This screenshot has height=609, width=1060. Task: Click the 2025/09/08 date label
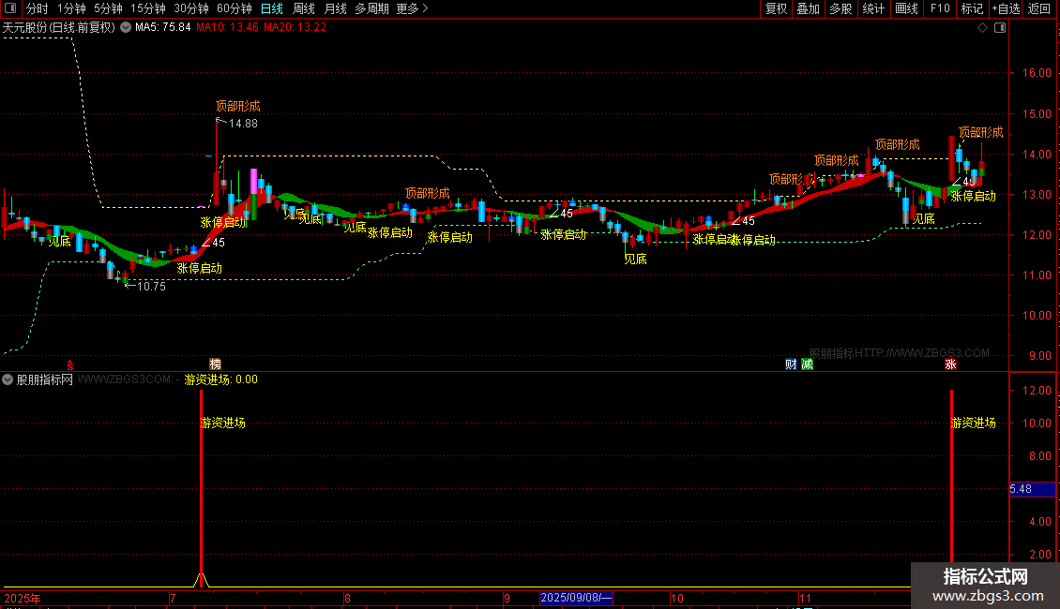click(x=576, y=598)
